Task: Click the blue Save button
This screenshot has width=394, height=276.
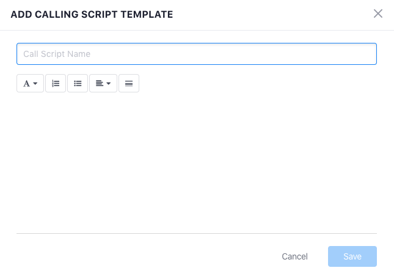Action: coord(352,256)
